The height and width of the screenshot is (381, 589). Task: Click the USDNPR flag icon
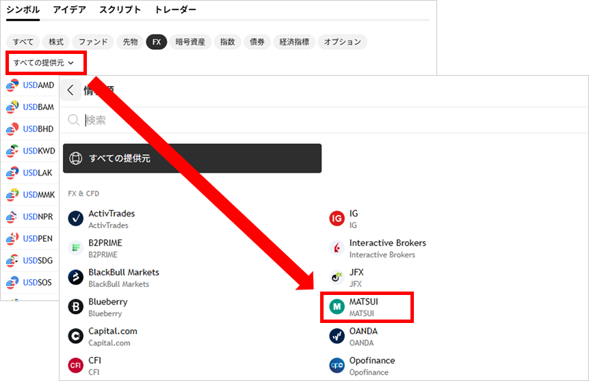(x=12, y=216)
